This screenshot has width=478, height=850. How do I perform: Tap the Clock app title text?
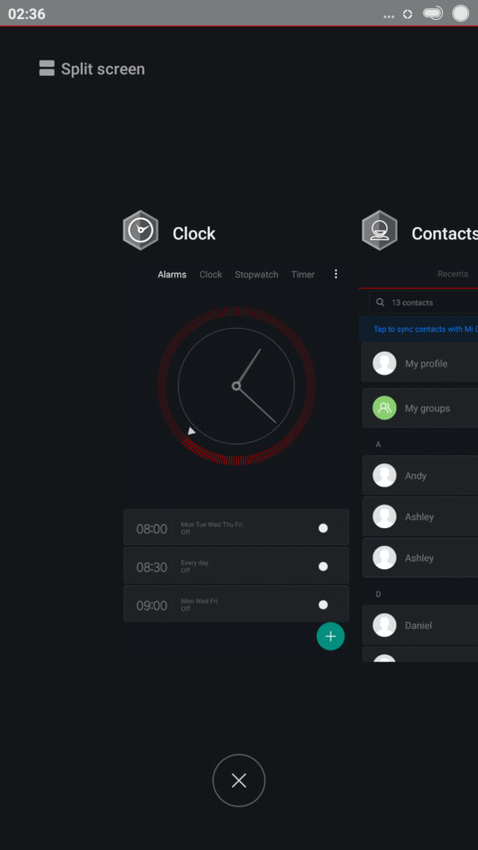point(194,233)
